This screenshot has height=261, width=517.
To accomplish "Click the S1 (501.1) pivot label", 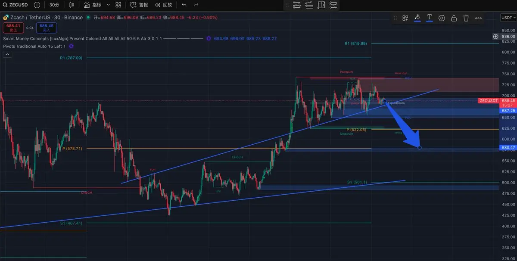I will coord(357,182).
